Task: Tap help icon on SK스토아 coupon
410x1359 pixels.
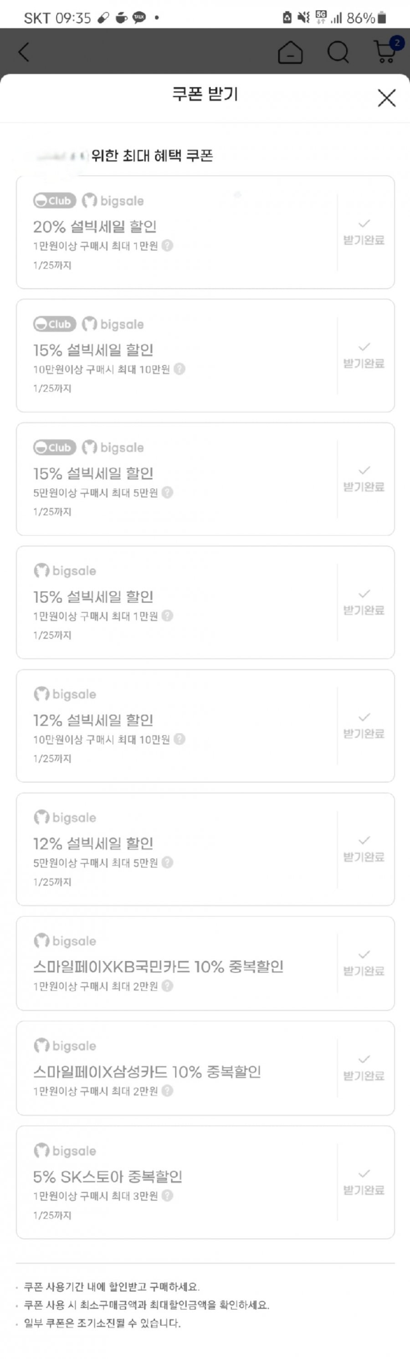Action: coord(167,1196)
